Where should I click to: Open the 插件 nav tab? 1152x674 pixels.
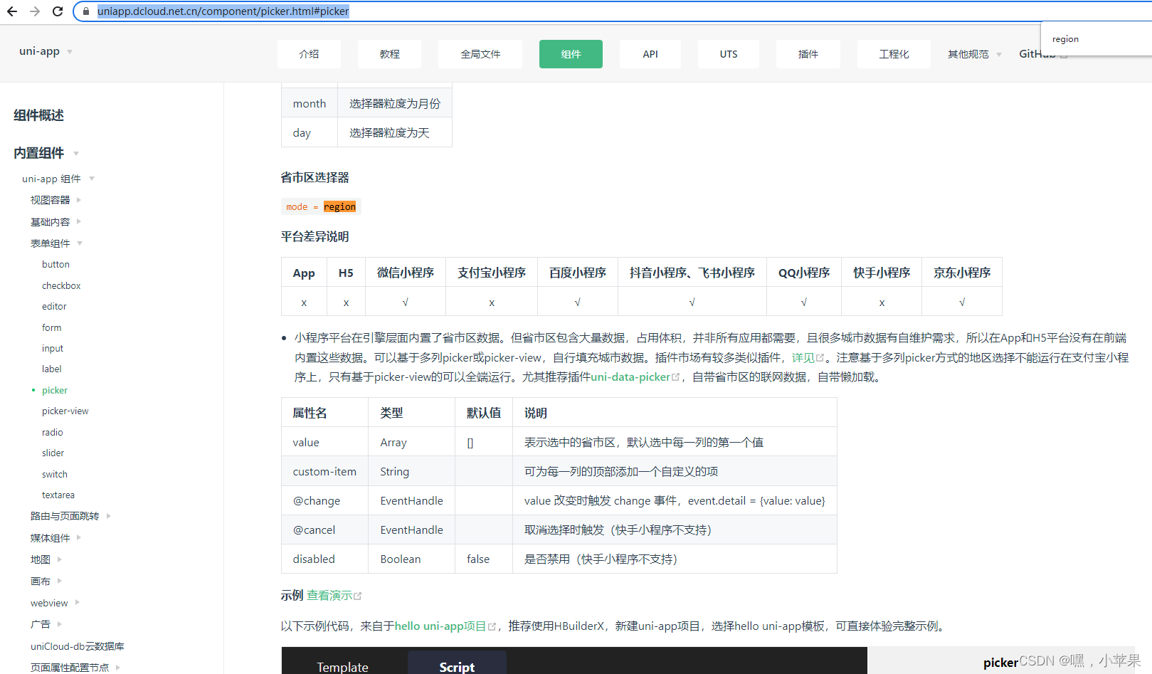point(808,54)
